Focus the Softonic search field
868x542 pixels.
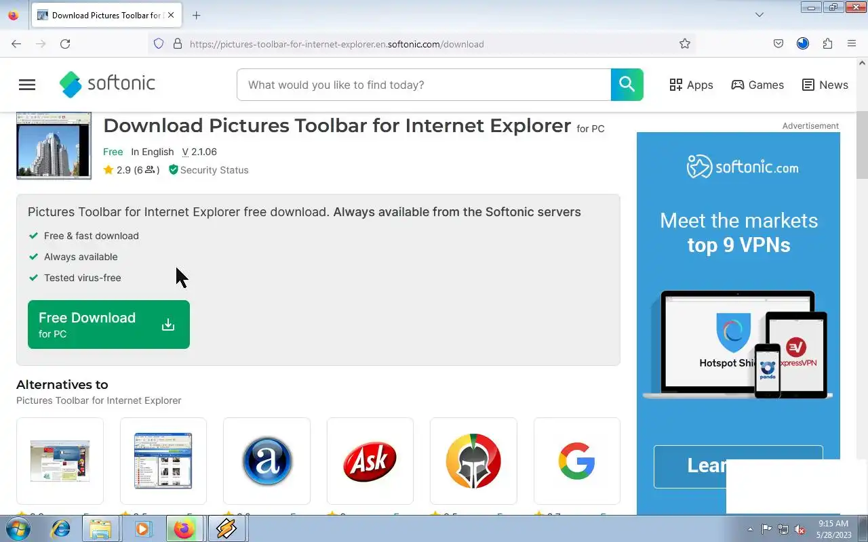point(424,85)
